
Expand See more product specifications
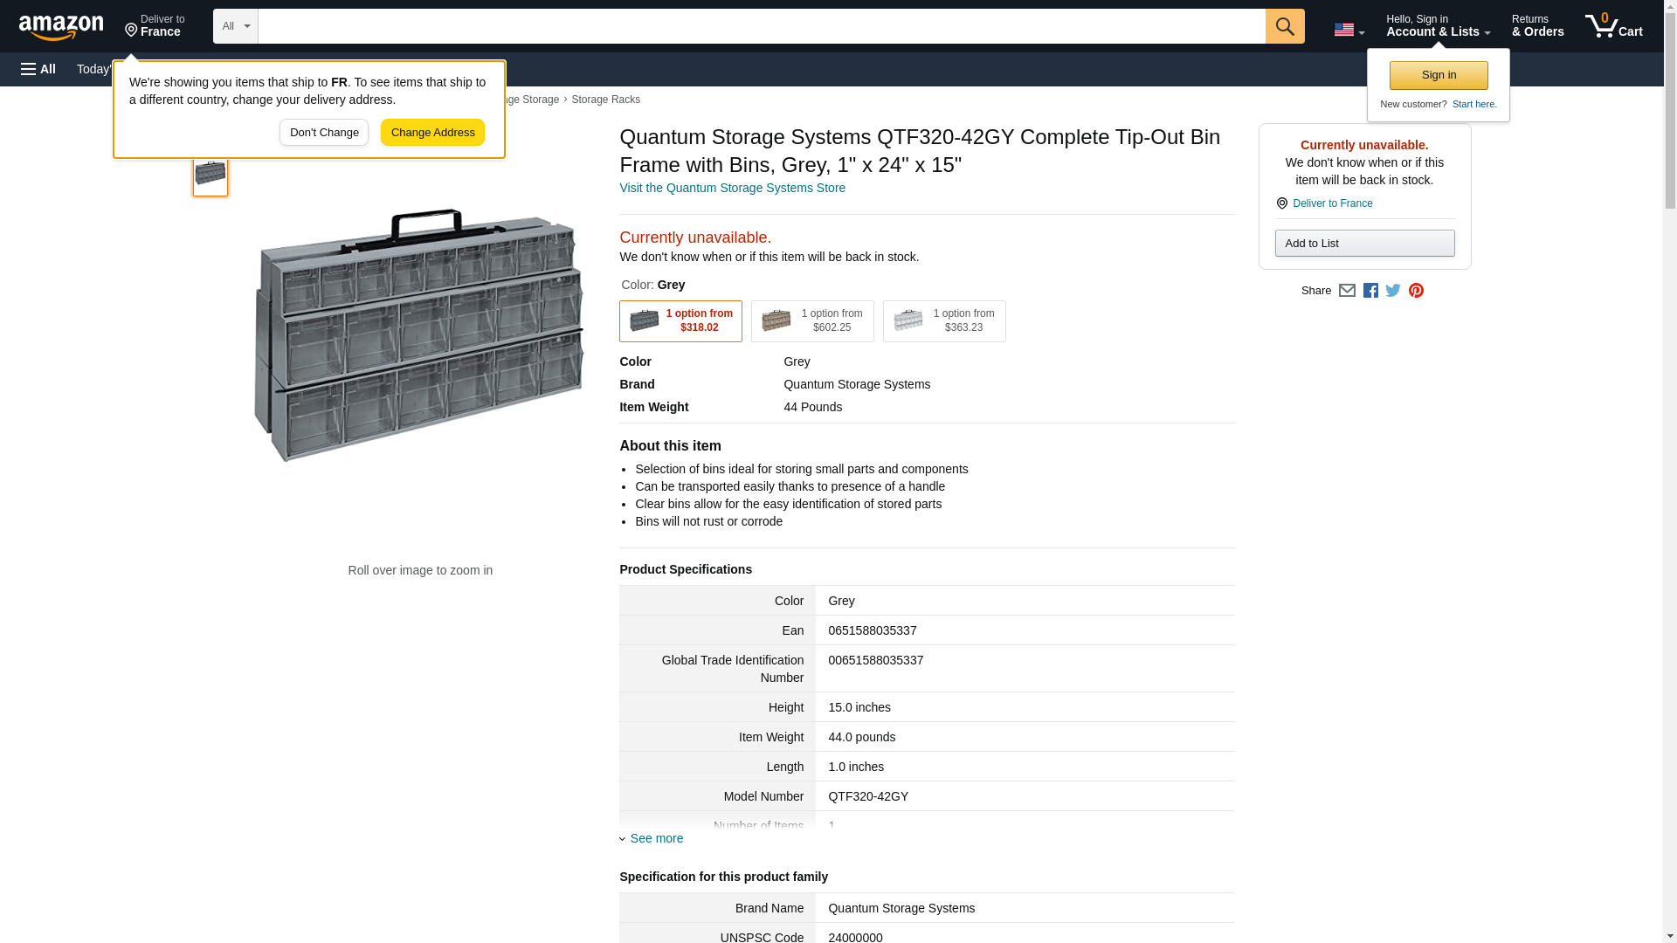click(656, 838)
